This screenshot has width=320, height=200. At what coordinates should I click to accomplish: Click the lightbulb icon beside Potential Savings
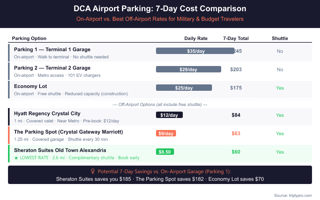click(93, 170)
